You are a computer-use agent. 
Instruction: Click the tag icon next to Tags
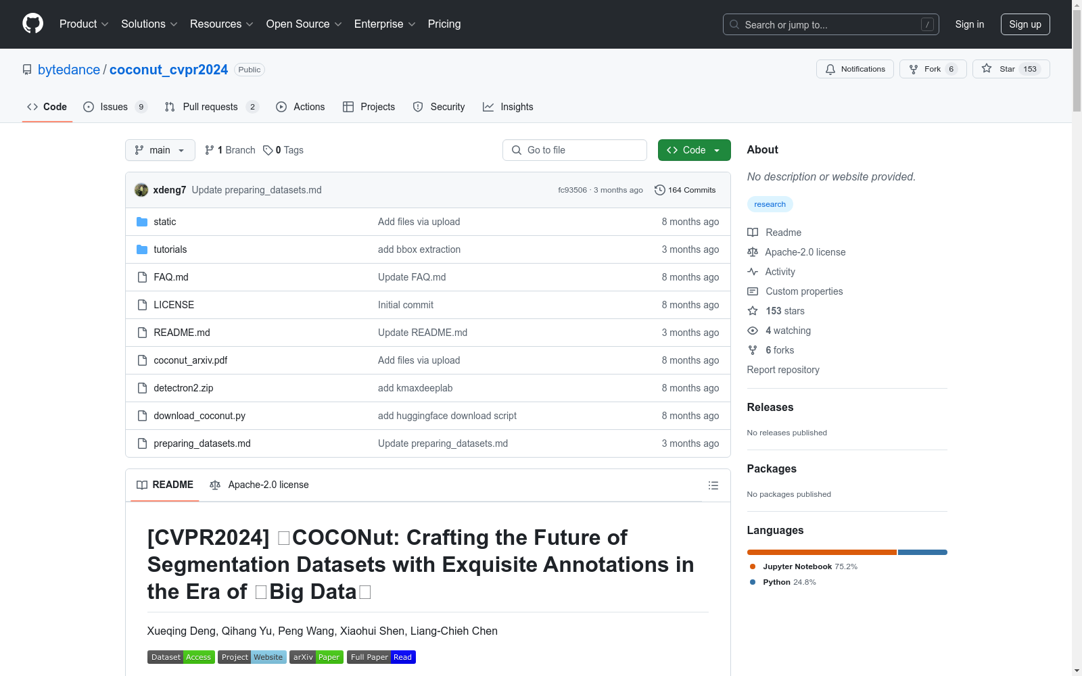pos(268,150)
